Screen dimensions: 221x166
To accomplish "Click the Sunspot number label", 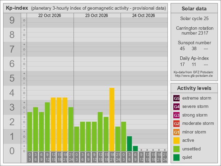I will click(x=194, y=43).
